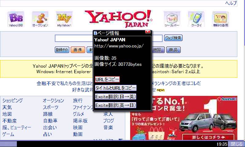Screen dimensions: 245x147
Task: Choose Excite翻訳(日→英) button
Action: pos(116,96)
